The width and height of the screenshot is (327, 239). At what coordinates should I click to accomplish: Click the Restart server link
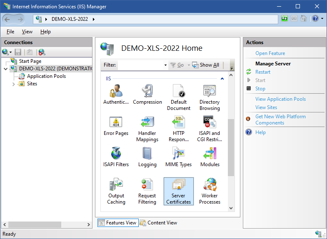click(263, 72)
